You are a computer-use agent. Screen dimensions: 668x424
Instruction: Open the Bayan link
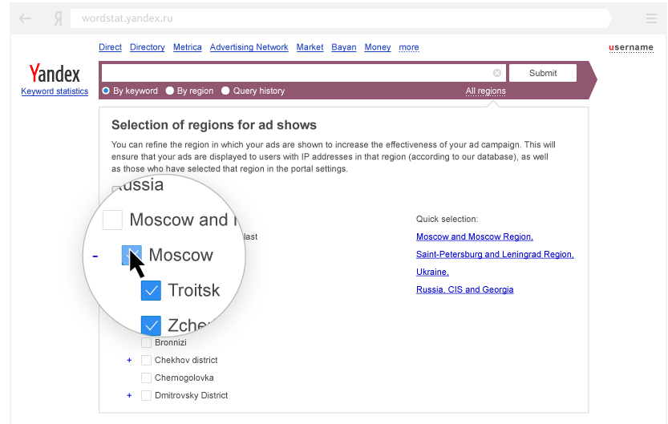(344, 47)
